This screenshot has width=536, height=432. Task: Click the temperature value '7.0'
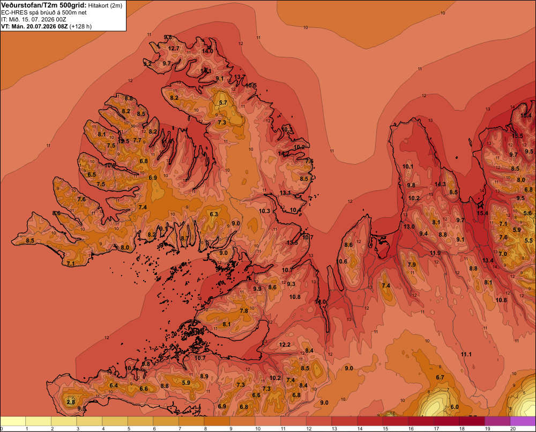503,254
